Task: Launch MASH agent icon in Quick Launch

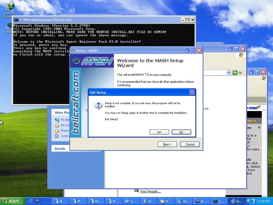Action: point(37,201)
